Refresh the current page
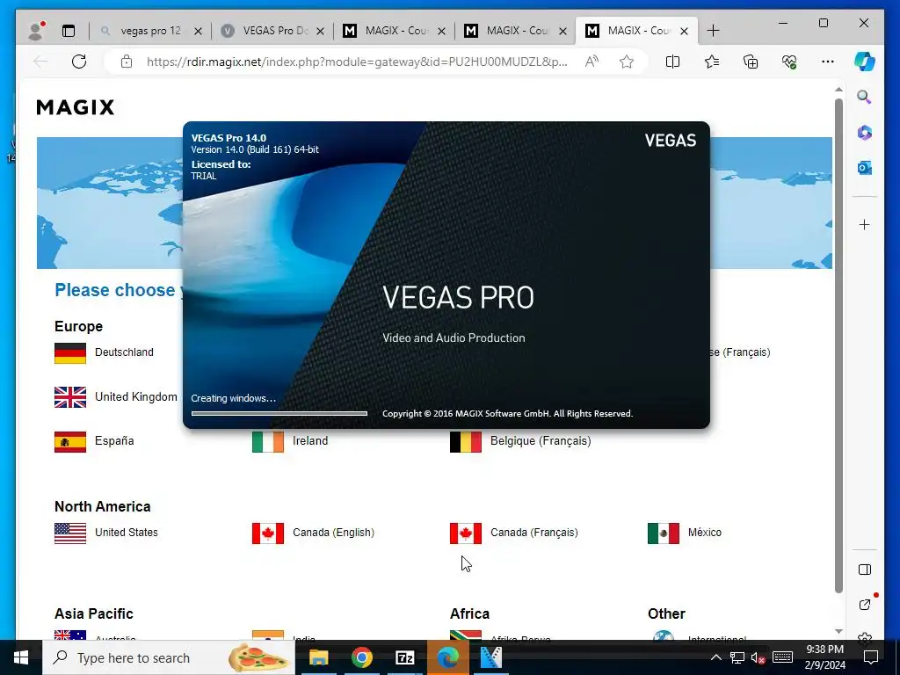Viewport: 900px width, 675px height. [79, 62]
